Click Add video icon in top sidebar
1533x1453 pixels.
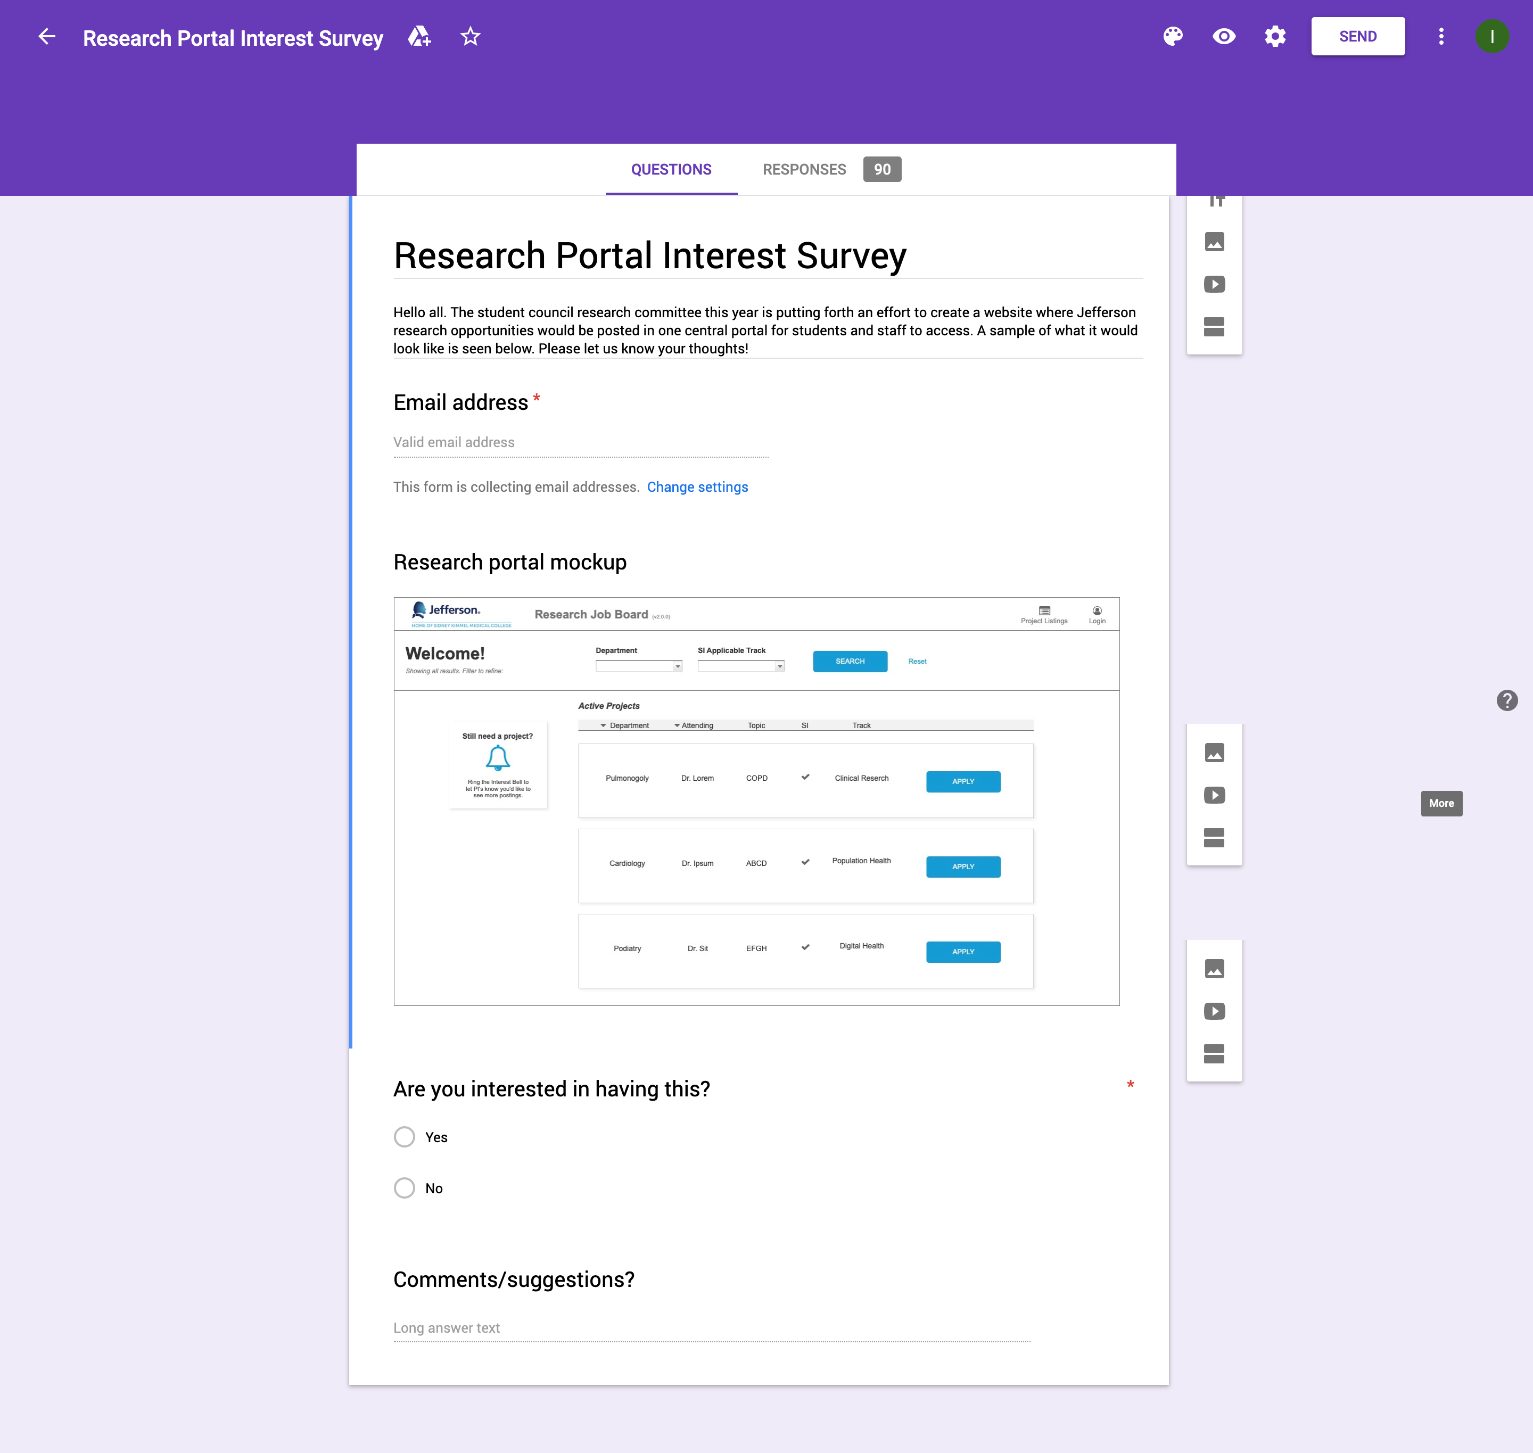coord(1214,284)
